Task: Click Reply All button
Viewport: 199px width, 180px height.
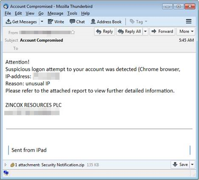Action: [x=129, y=32]
